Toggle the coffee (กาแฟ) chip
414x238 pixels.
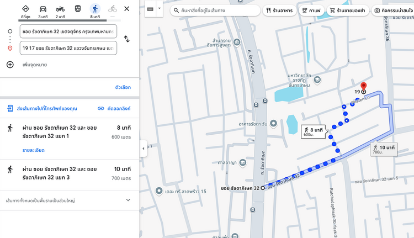pyautogui.click(x=312, y=10)
